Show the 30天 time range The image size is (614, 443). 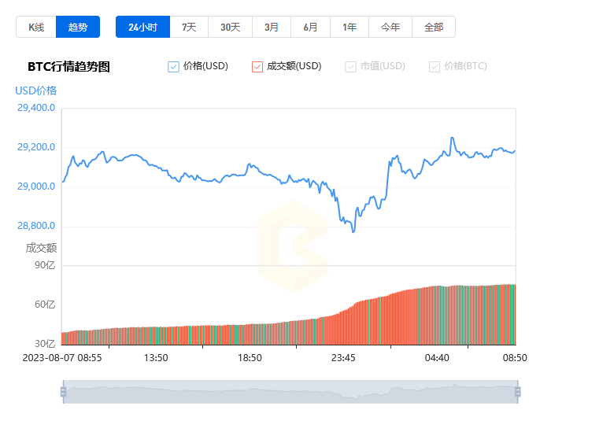[x=230, y=27]
